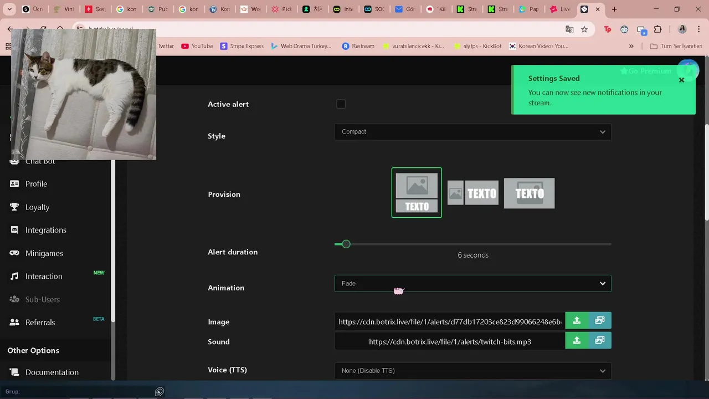
Task: Show more bookmarks chevron
Action: pyautogui.click(x=631, y=46)
